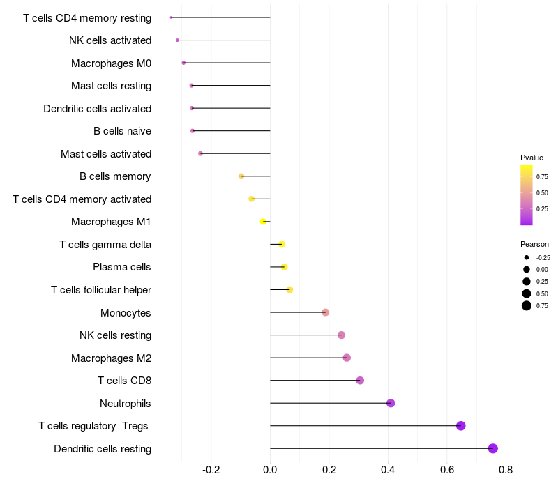Viewport: 558px width, 488px height.
Task: Click the T cells CD4 memory resting dot
Action: tap(171, 17)
